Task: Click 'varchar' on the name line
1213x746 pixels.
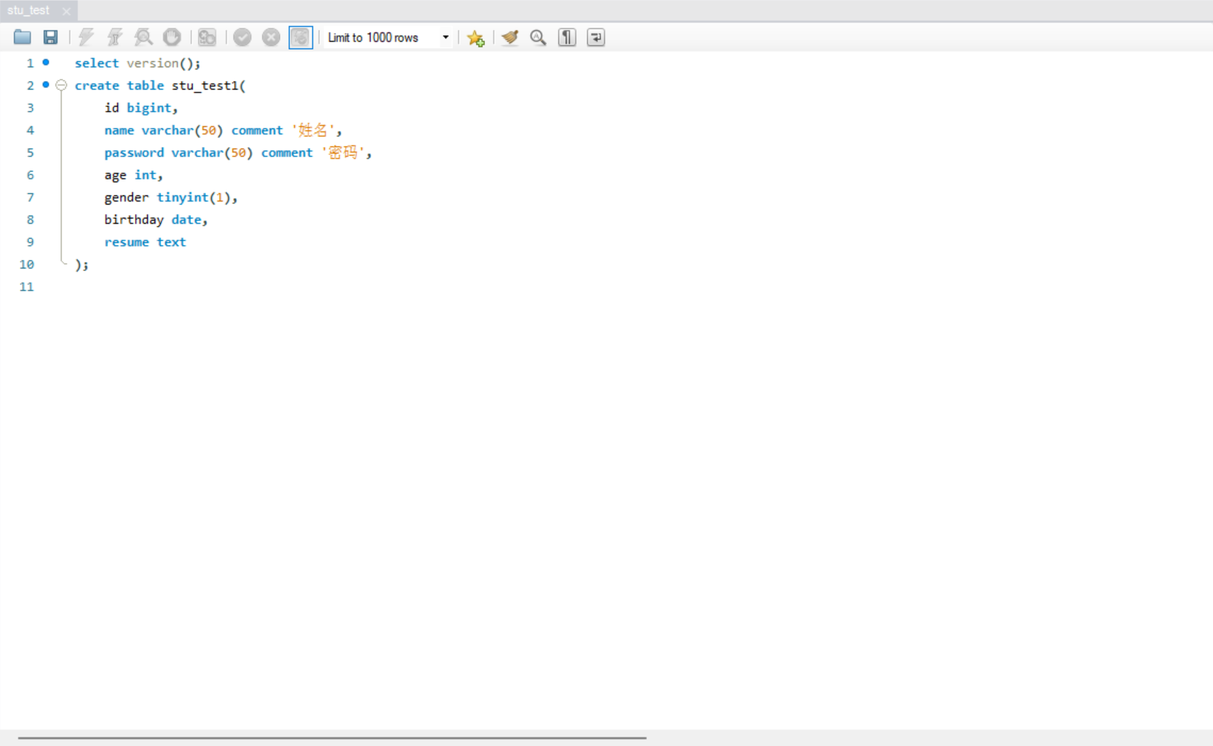Action: pos(168,131)
